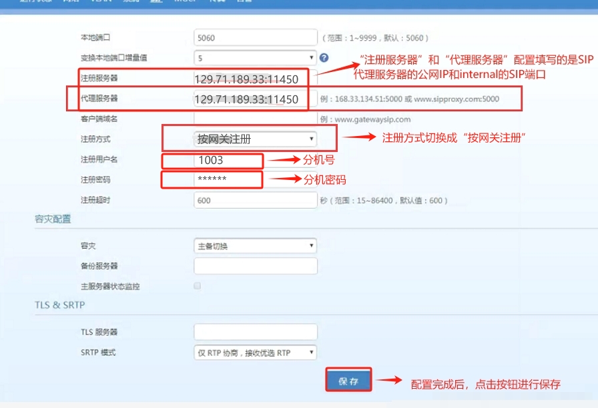Open the 变换本地端口增量值 dropdown
The width and height of the screenshot is (598, 408).
point(255,58)
